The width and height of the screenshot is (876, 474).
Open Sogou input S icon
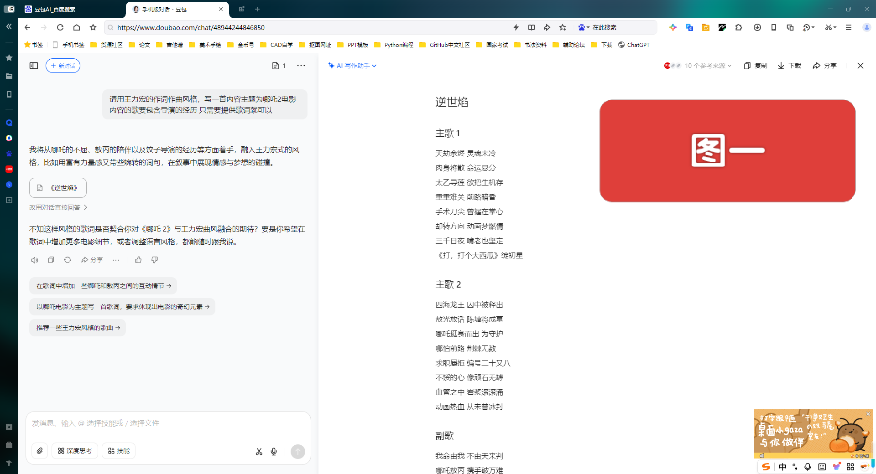click(x=766, y=467)
